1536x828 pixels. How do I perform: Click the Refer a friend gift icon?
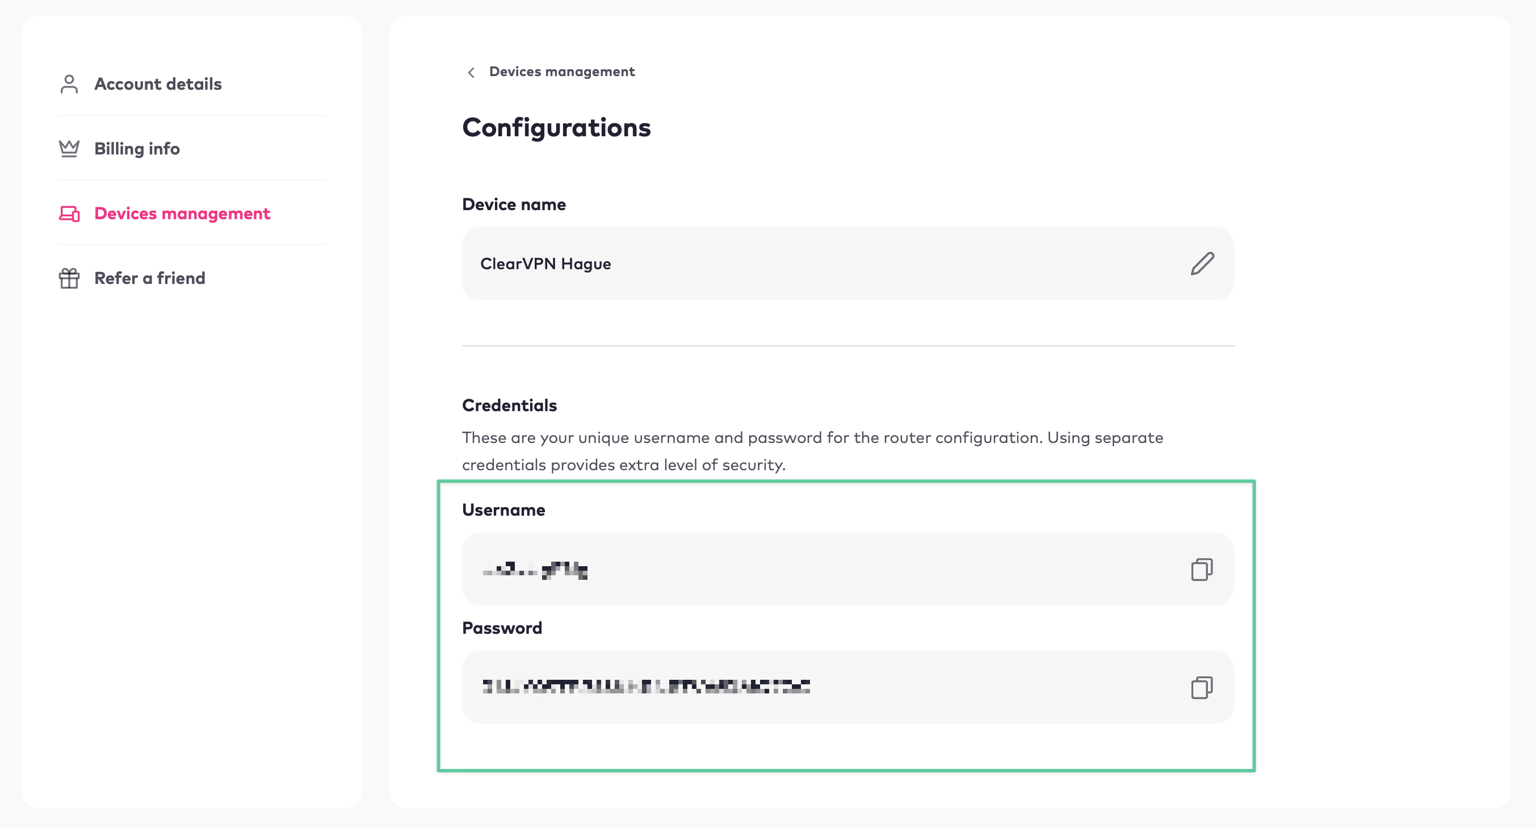69,278
